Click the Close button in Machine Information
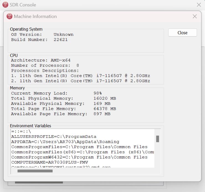 (183, 33)
